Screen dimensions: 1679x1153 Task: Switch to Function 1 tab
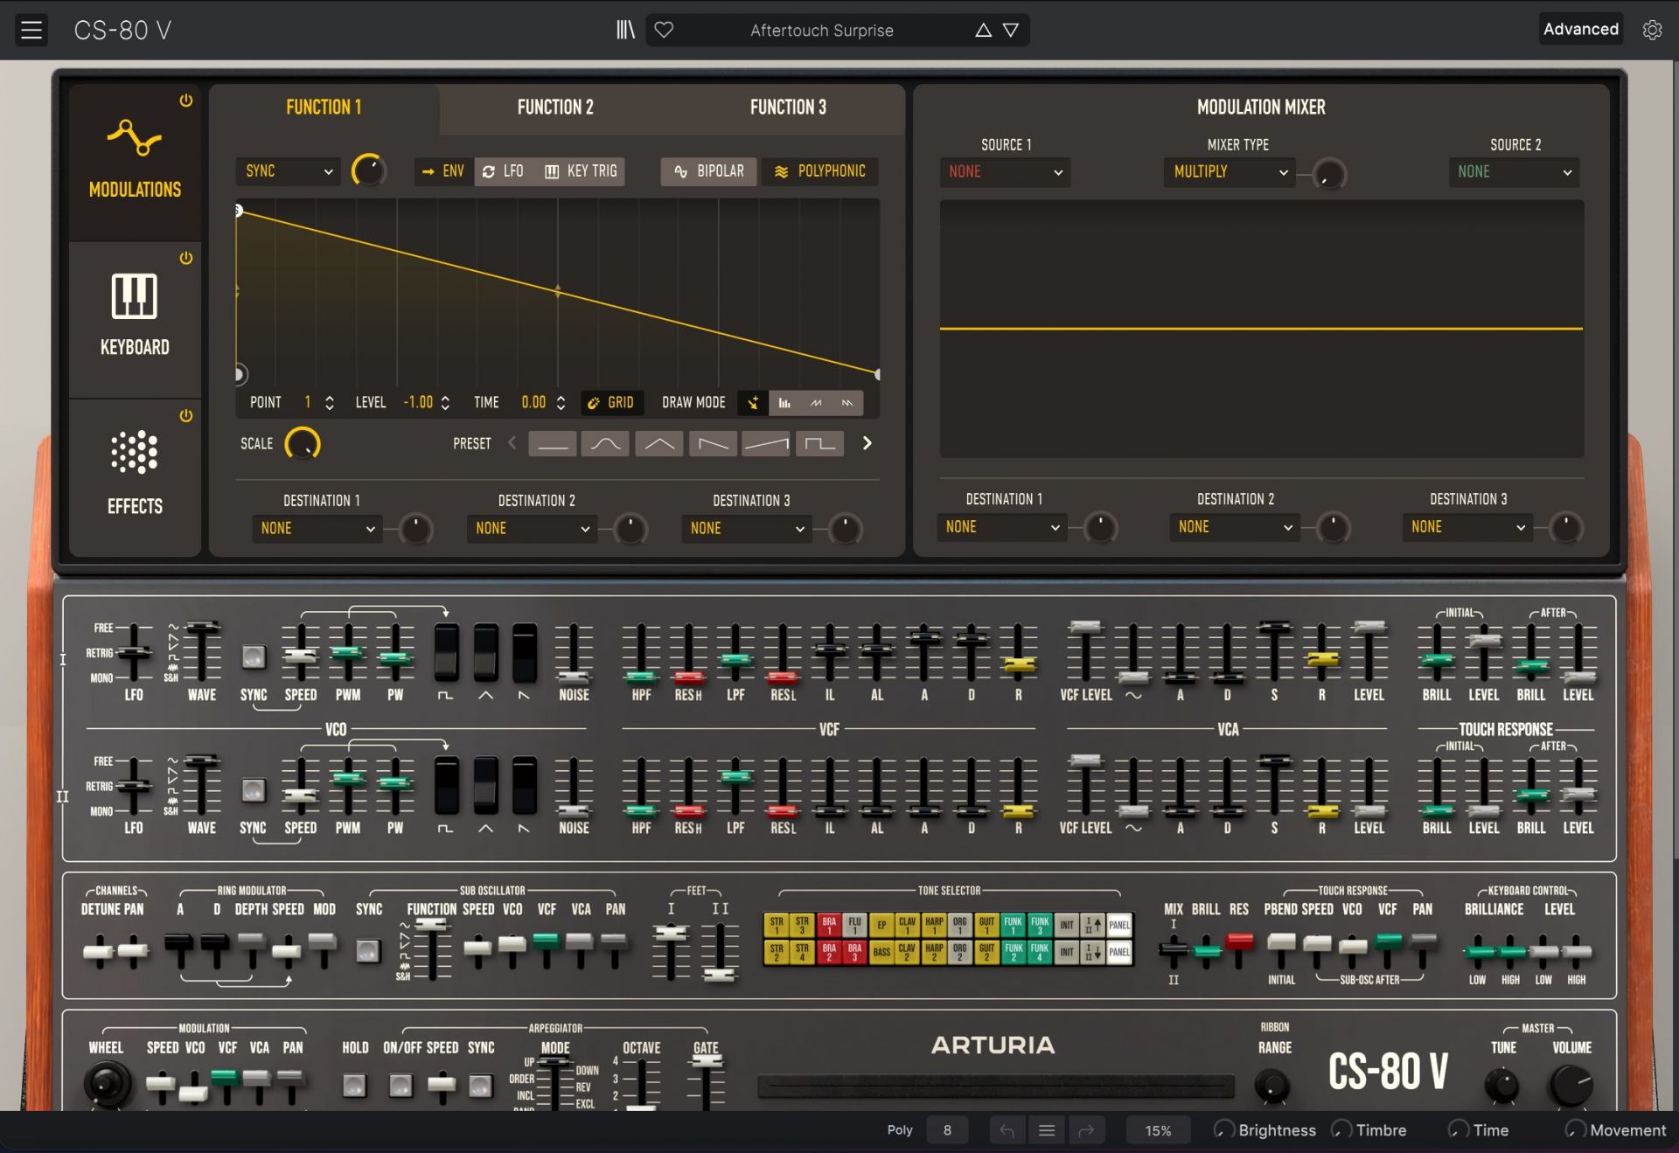click(x=324, y=108)
